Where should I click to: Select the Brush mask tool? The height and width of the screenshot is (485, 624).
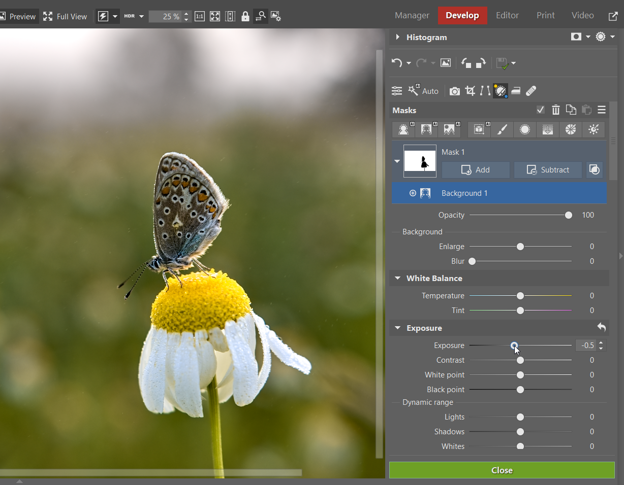click(502, 129)
